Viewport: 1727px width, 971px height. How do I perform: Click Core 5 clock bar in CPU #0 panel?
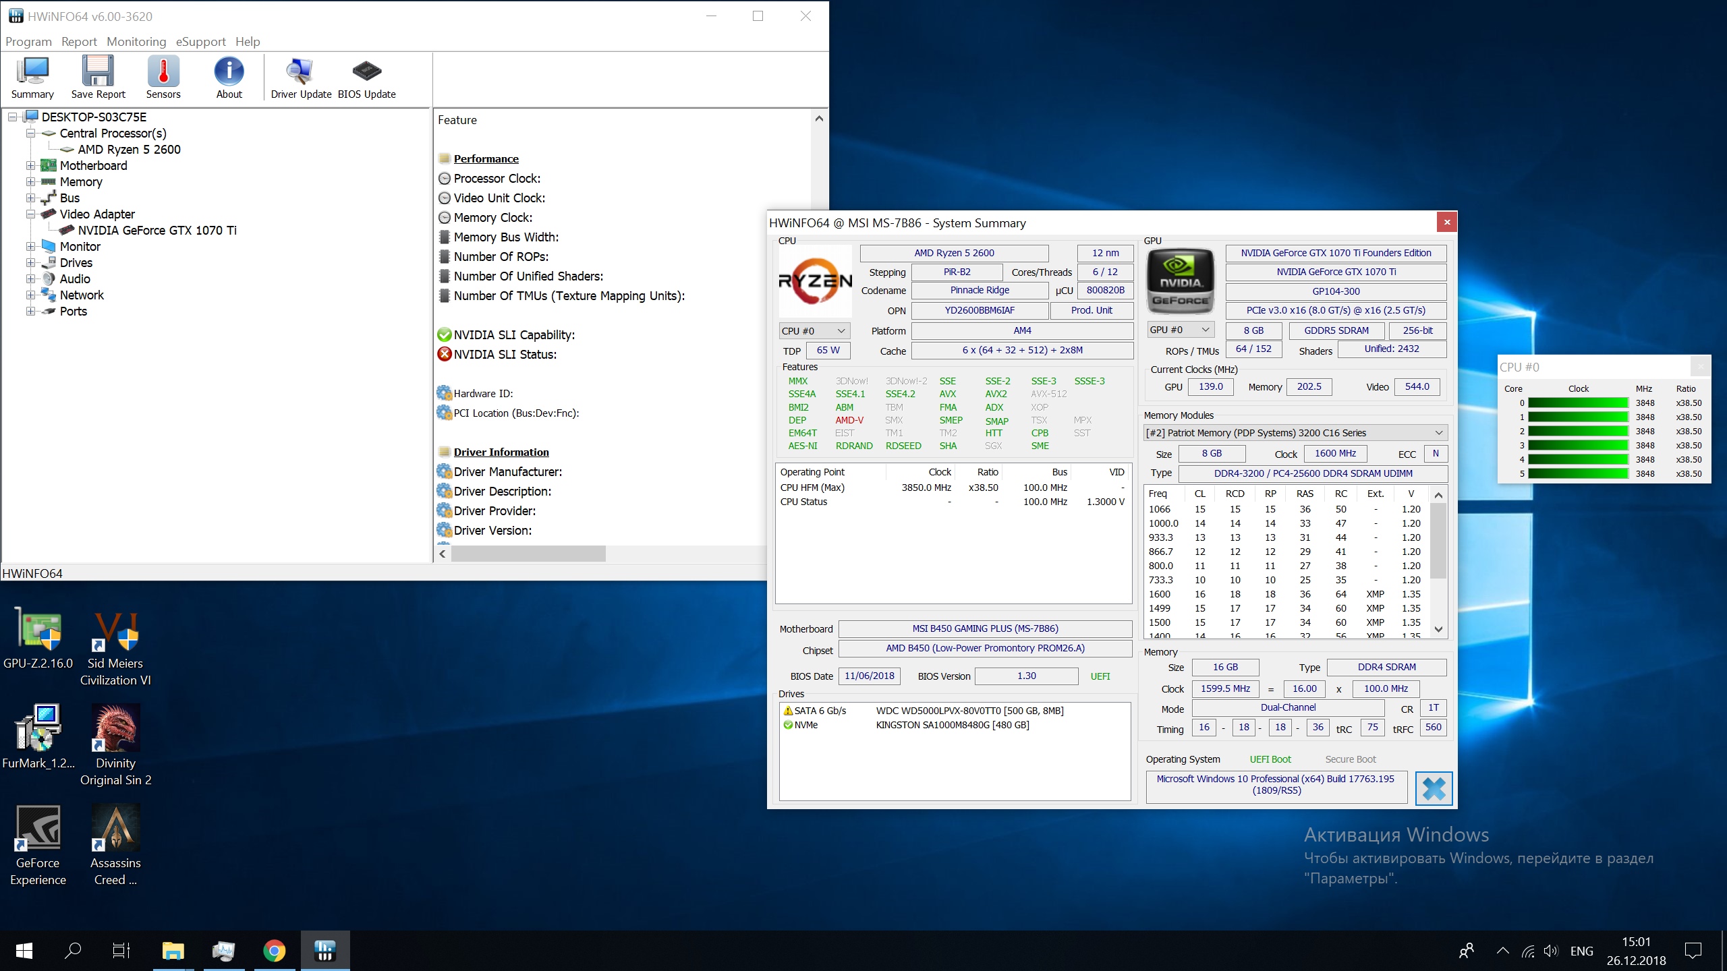(1578, 474)
